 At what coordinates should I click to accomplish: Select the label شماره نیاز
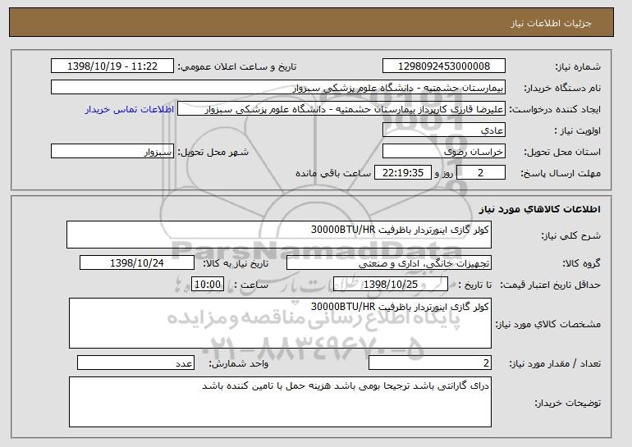tap(578, 66)
